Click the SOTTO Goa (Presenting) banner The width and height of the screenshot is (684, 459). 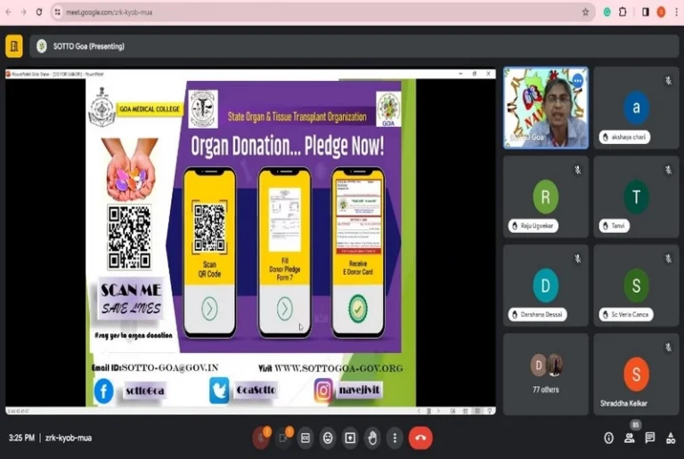click(x=354, y=46)
